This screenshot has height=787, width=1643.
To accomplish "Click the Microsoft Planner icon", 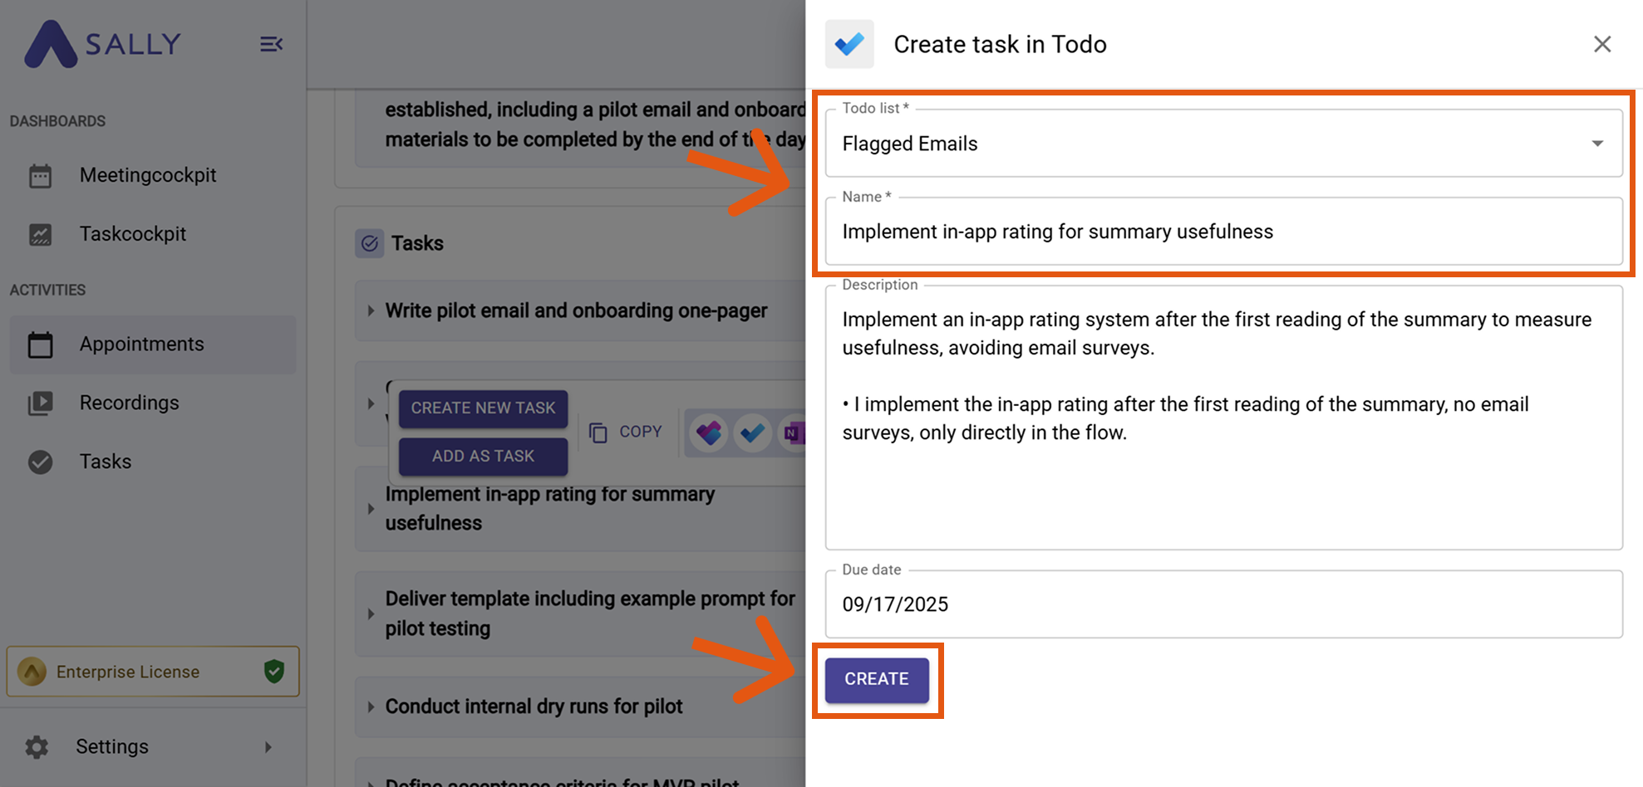I will 709,433.
